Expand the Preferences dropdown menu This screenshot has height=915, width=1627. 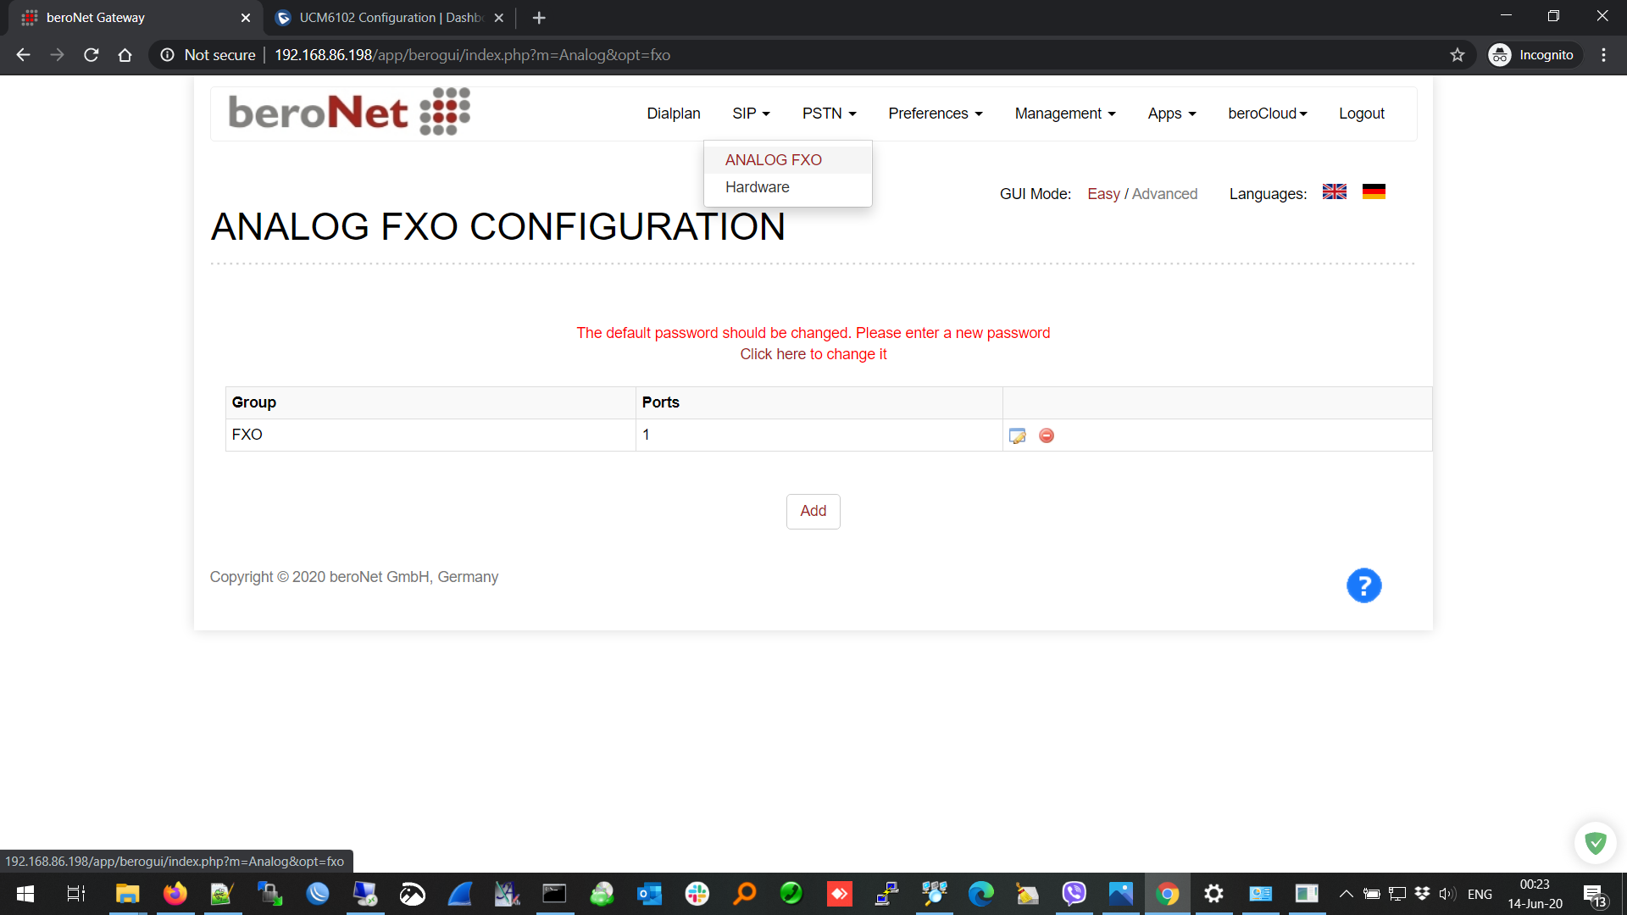tap(935, 114)
